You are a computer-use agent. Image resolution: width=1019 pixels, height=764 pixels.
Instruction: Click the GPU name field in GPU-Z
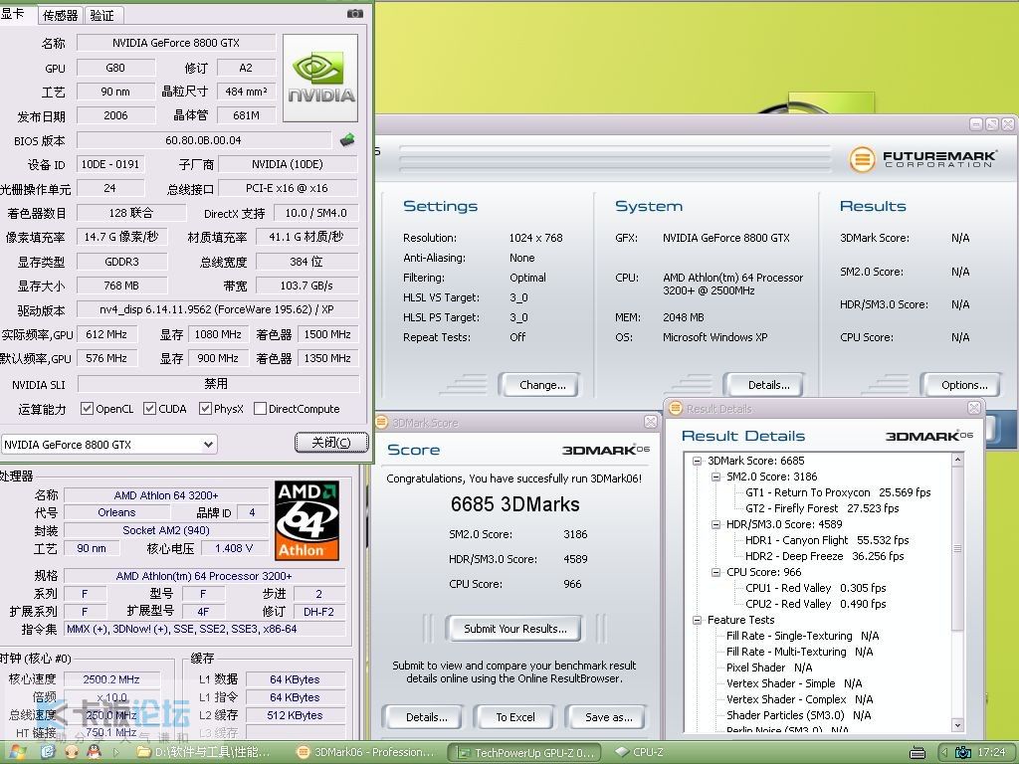click(x=176, y=43)
